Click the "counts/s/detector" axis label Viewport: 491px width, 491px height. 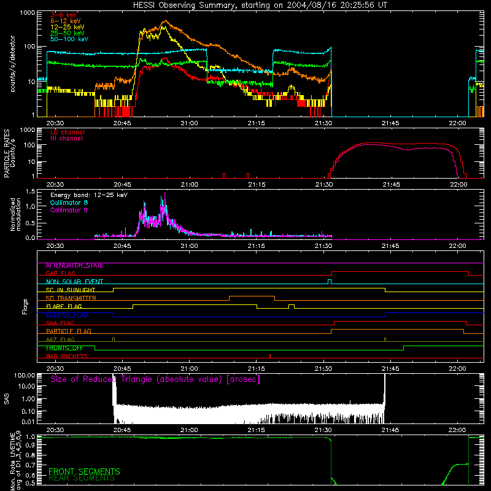(x=13, y=64)
